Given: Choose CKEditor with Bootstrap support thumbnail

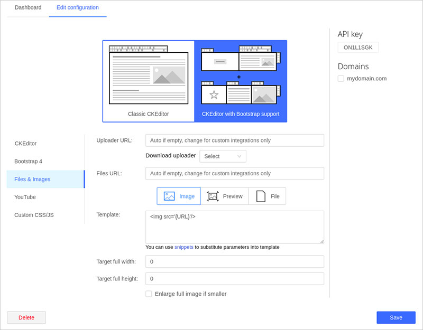Looking at the screenshot, I should [241, 81].
